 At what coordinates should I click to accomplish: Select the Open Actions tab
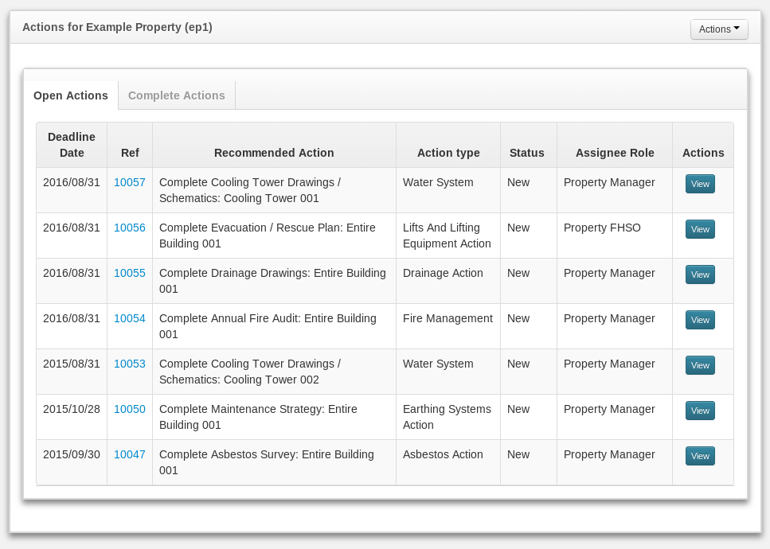pos(71,95)
